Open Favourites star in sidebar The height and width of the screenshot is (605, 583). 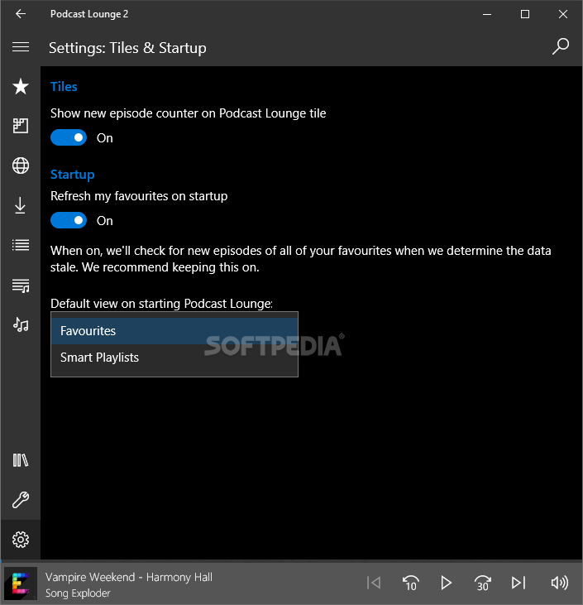pos(21,86)
